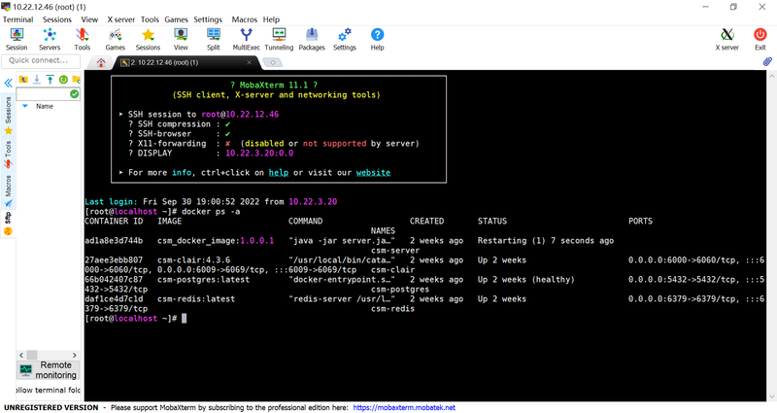Go to the Home tab icon
Viewport: 777px width, 413px height.
[x=101, y=62]
